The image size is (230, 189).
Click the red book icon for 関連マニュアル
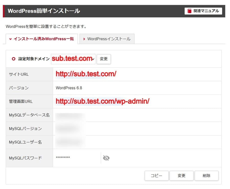189,11
